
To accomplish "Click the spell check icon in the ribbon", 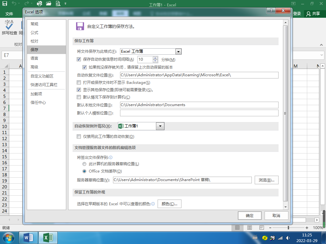I will click(9, 25).
